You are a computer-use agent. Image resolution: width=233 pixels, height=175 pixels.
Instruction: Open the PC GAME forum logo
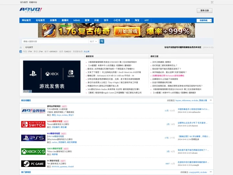tap(33, 164)
